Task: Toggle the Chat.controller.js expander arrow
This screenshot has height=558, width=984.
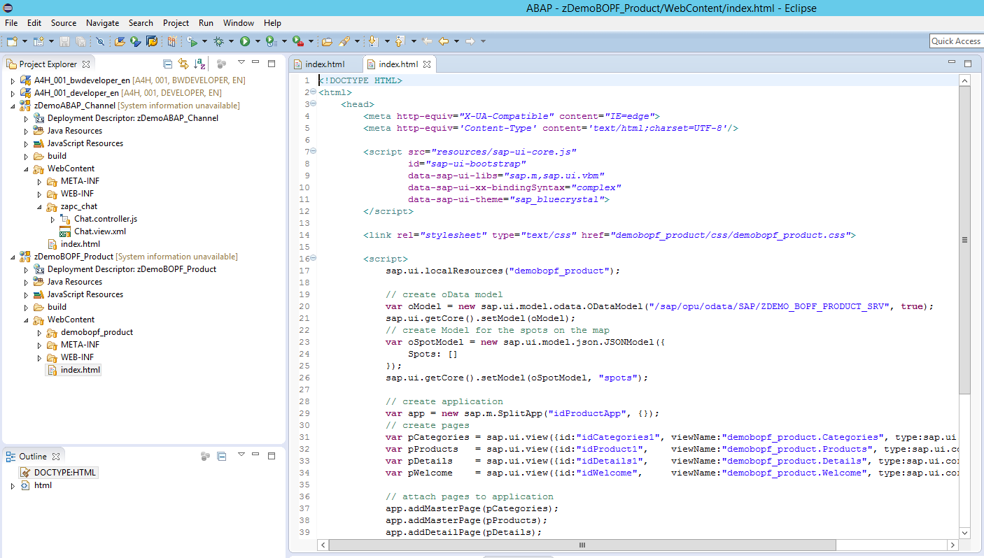Action: (52, 218)
